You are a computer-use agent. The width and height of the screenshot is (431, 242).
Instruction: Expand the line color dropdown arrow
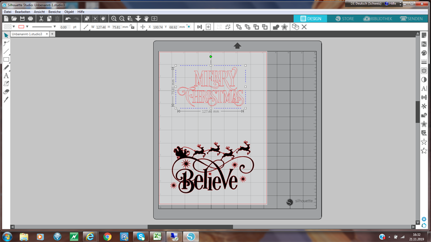point(27,27)
